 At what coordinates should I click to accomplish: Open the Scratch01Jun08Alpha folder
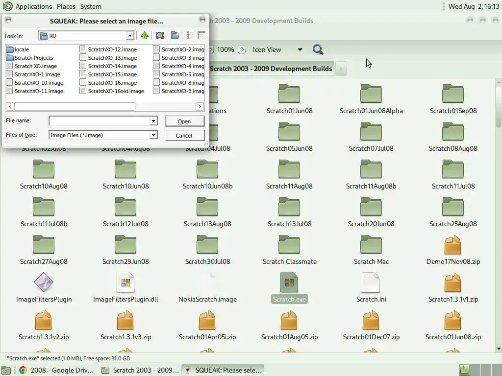tap(371, 99)
